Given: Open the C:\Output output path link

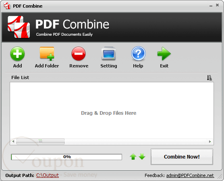Looking at the screenshot, I should click(48, 175).
